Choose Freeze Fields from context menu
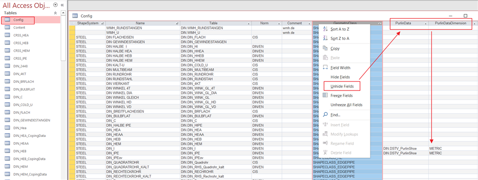This screenshot has height=180, width=478. click(x=344, y=95)
